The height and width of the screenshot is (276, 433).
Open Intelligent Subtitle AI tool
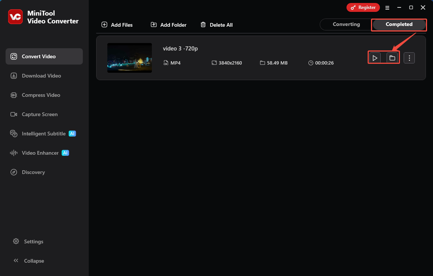click(x=44, y=134)
